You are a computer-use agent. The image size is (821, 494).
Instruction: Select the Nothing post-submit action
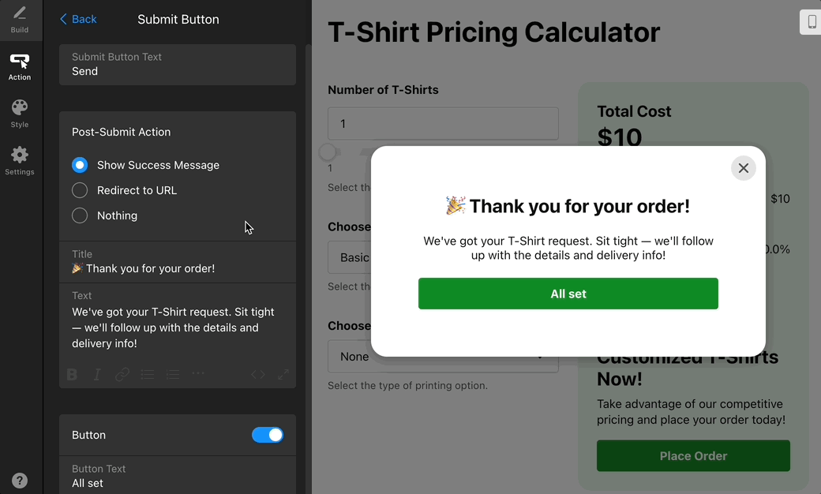coord(80,215)
